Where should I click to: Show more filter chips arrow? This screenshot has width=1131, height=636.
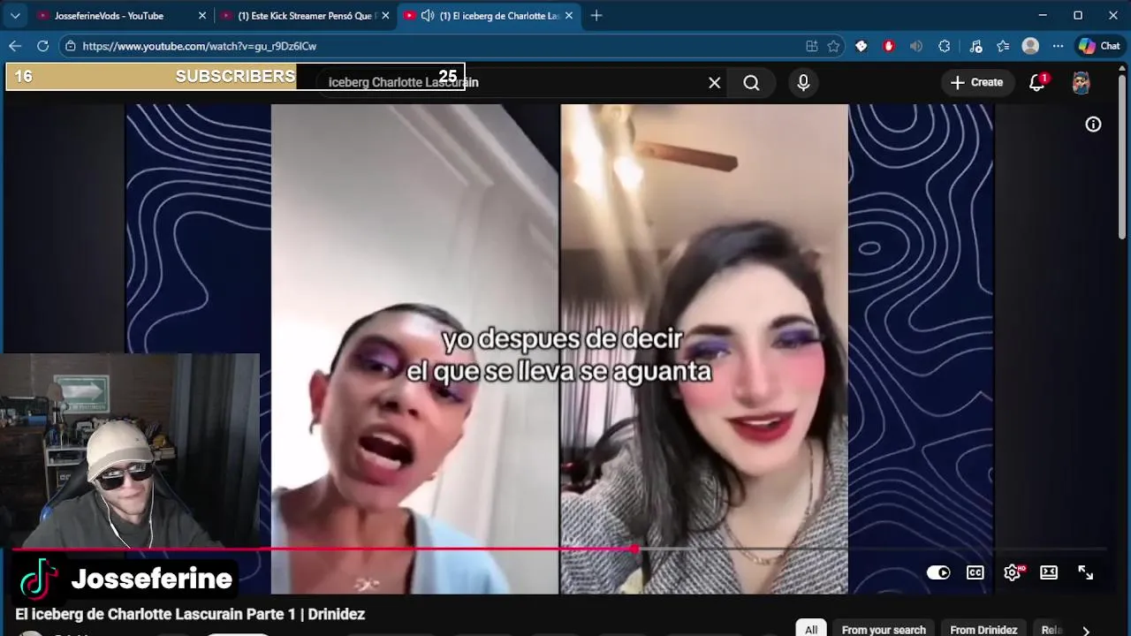coord(1086,629)
